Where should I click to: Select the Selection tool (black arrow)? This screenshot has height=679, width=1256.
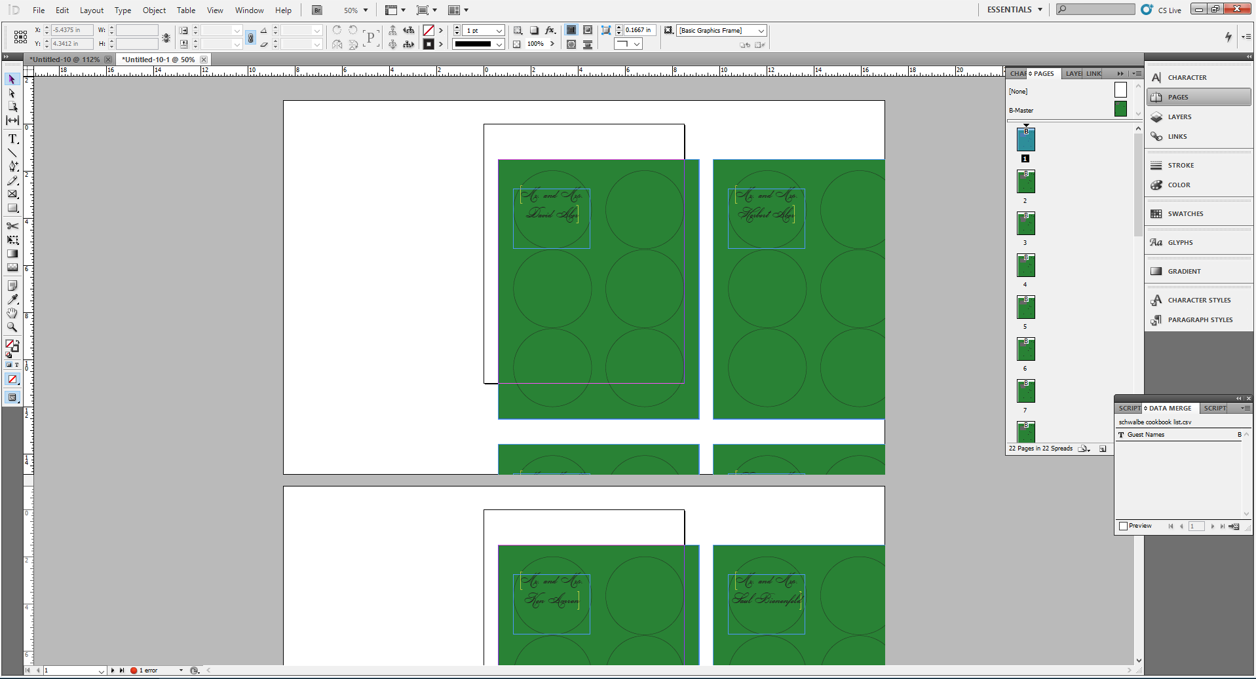click(12, 79)
